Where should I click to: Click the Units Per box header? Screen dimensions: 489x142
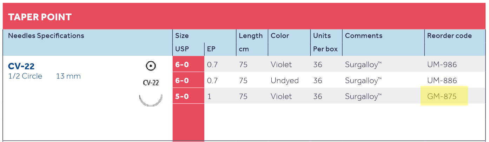click(325, 42)
